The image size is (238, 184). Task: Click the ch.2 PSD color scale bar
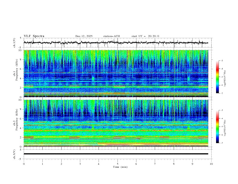(217, 127)
